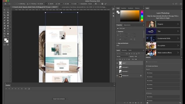
Task: Pick a hue on the rainbow slider
Action: (142, 16)
